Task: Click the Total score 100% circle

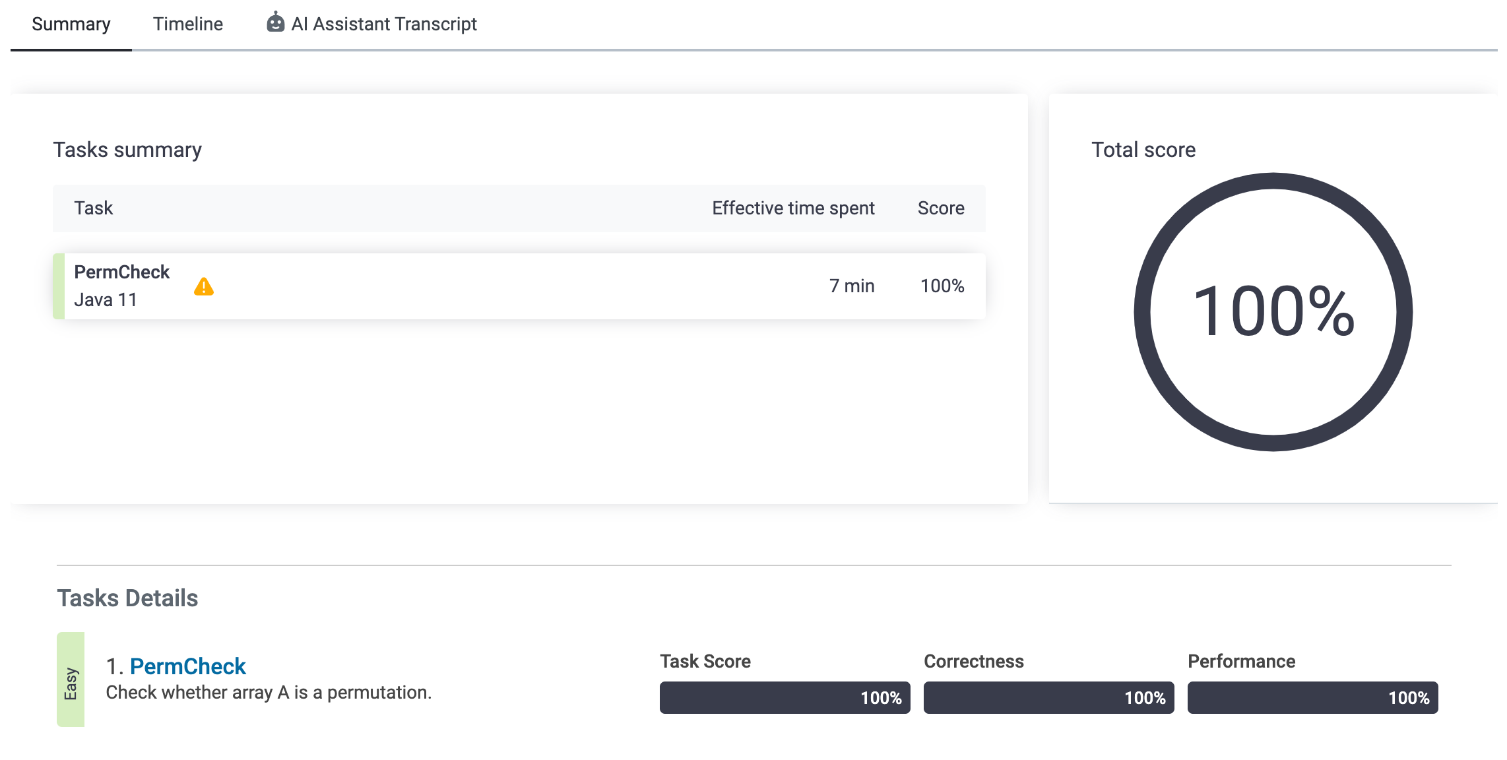Action: pyautogui.click(x=1273, y=311)
